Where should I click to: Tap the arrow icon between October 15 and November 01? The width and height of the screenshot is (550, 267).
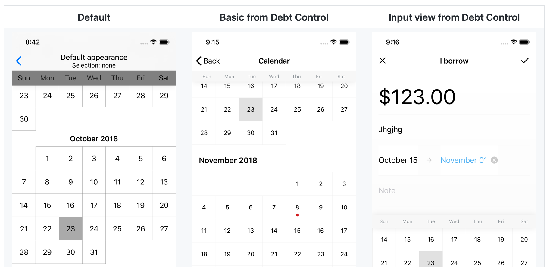coord(429,160)
